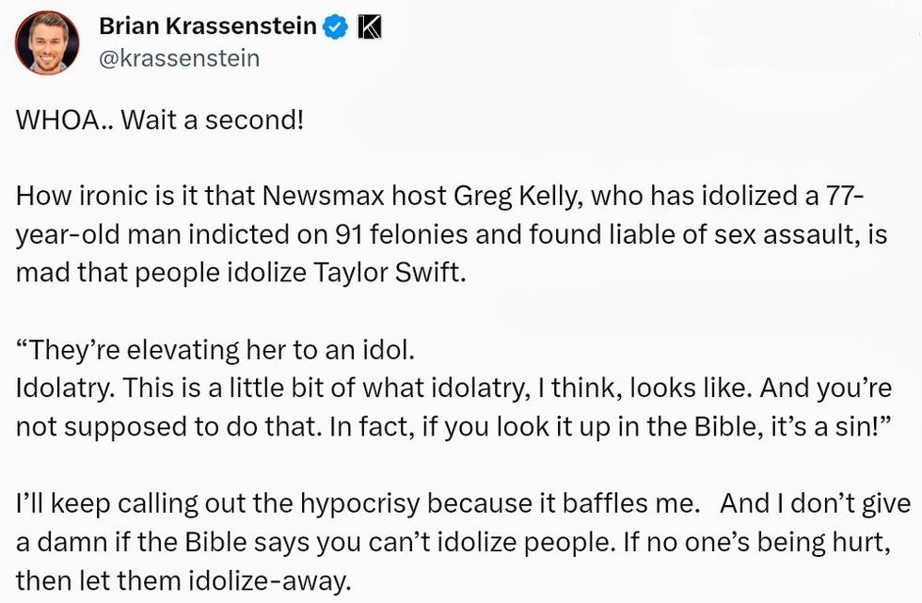This screenshot has height=603, width=922.
Task: Open the Brian Krassenstein display name
Action: pos(207,27)
